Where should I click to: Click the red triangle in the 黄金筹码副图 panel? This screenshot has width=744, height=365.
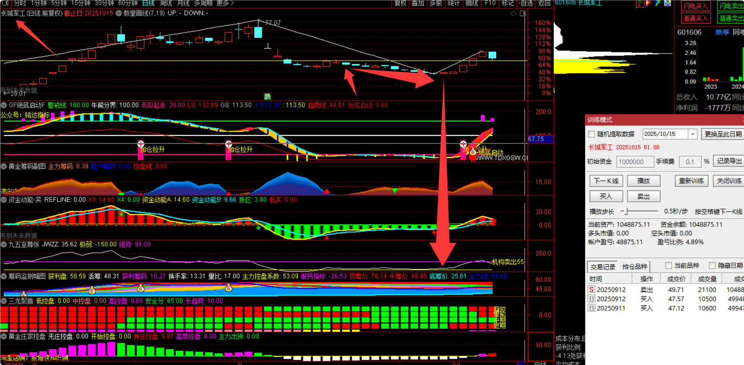click(327, 192)
